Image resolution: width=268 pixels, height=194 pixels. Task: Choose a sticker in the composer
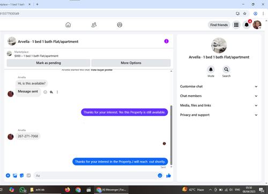tap(21, 175)
